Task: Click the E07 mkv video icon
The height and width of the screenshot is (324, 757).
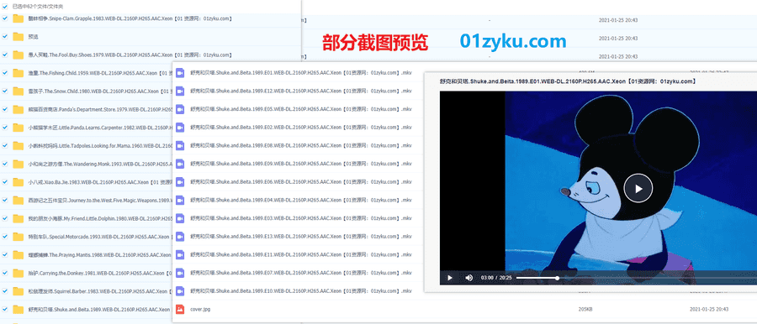Action: 180,273
